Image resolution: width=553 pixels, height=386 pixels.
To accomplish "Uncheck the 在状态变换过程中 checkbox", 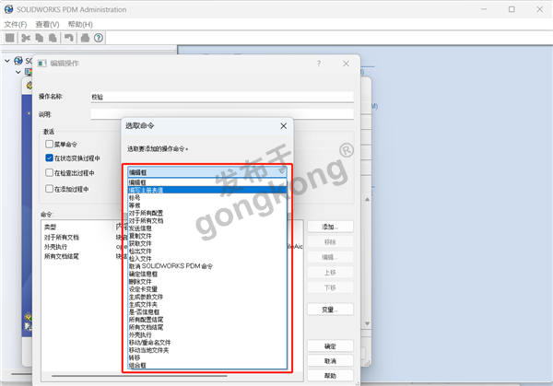I will tap(49, 158).
